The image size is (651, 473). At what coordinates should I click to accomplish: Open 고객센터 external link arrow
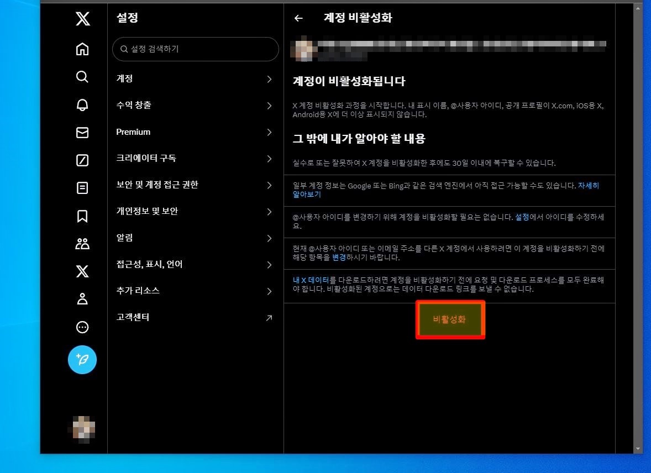click(269, 318)
